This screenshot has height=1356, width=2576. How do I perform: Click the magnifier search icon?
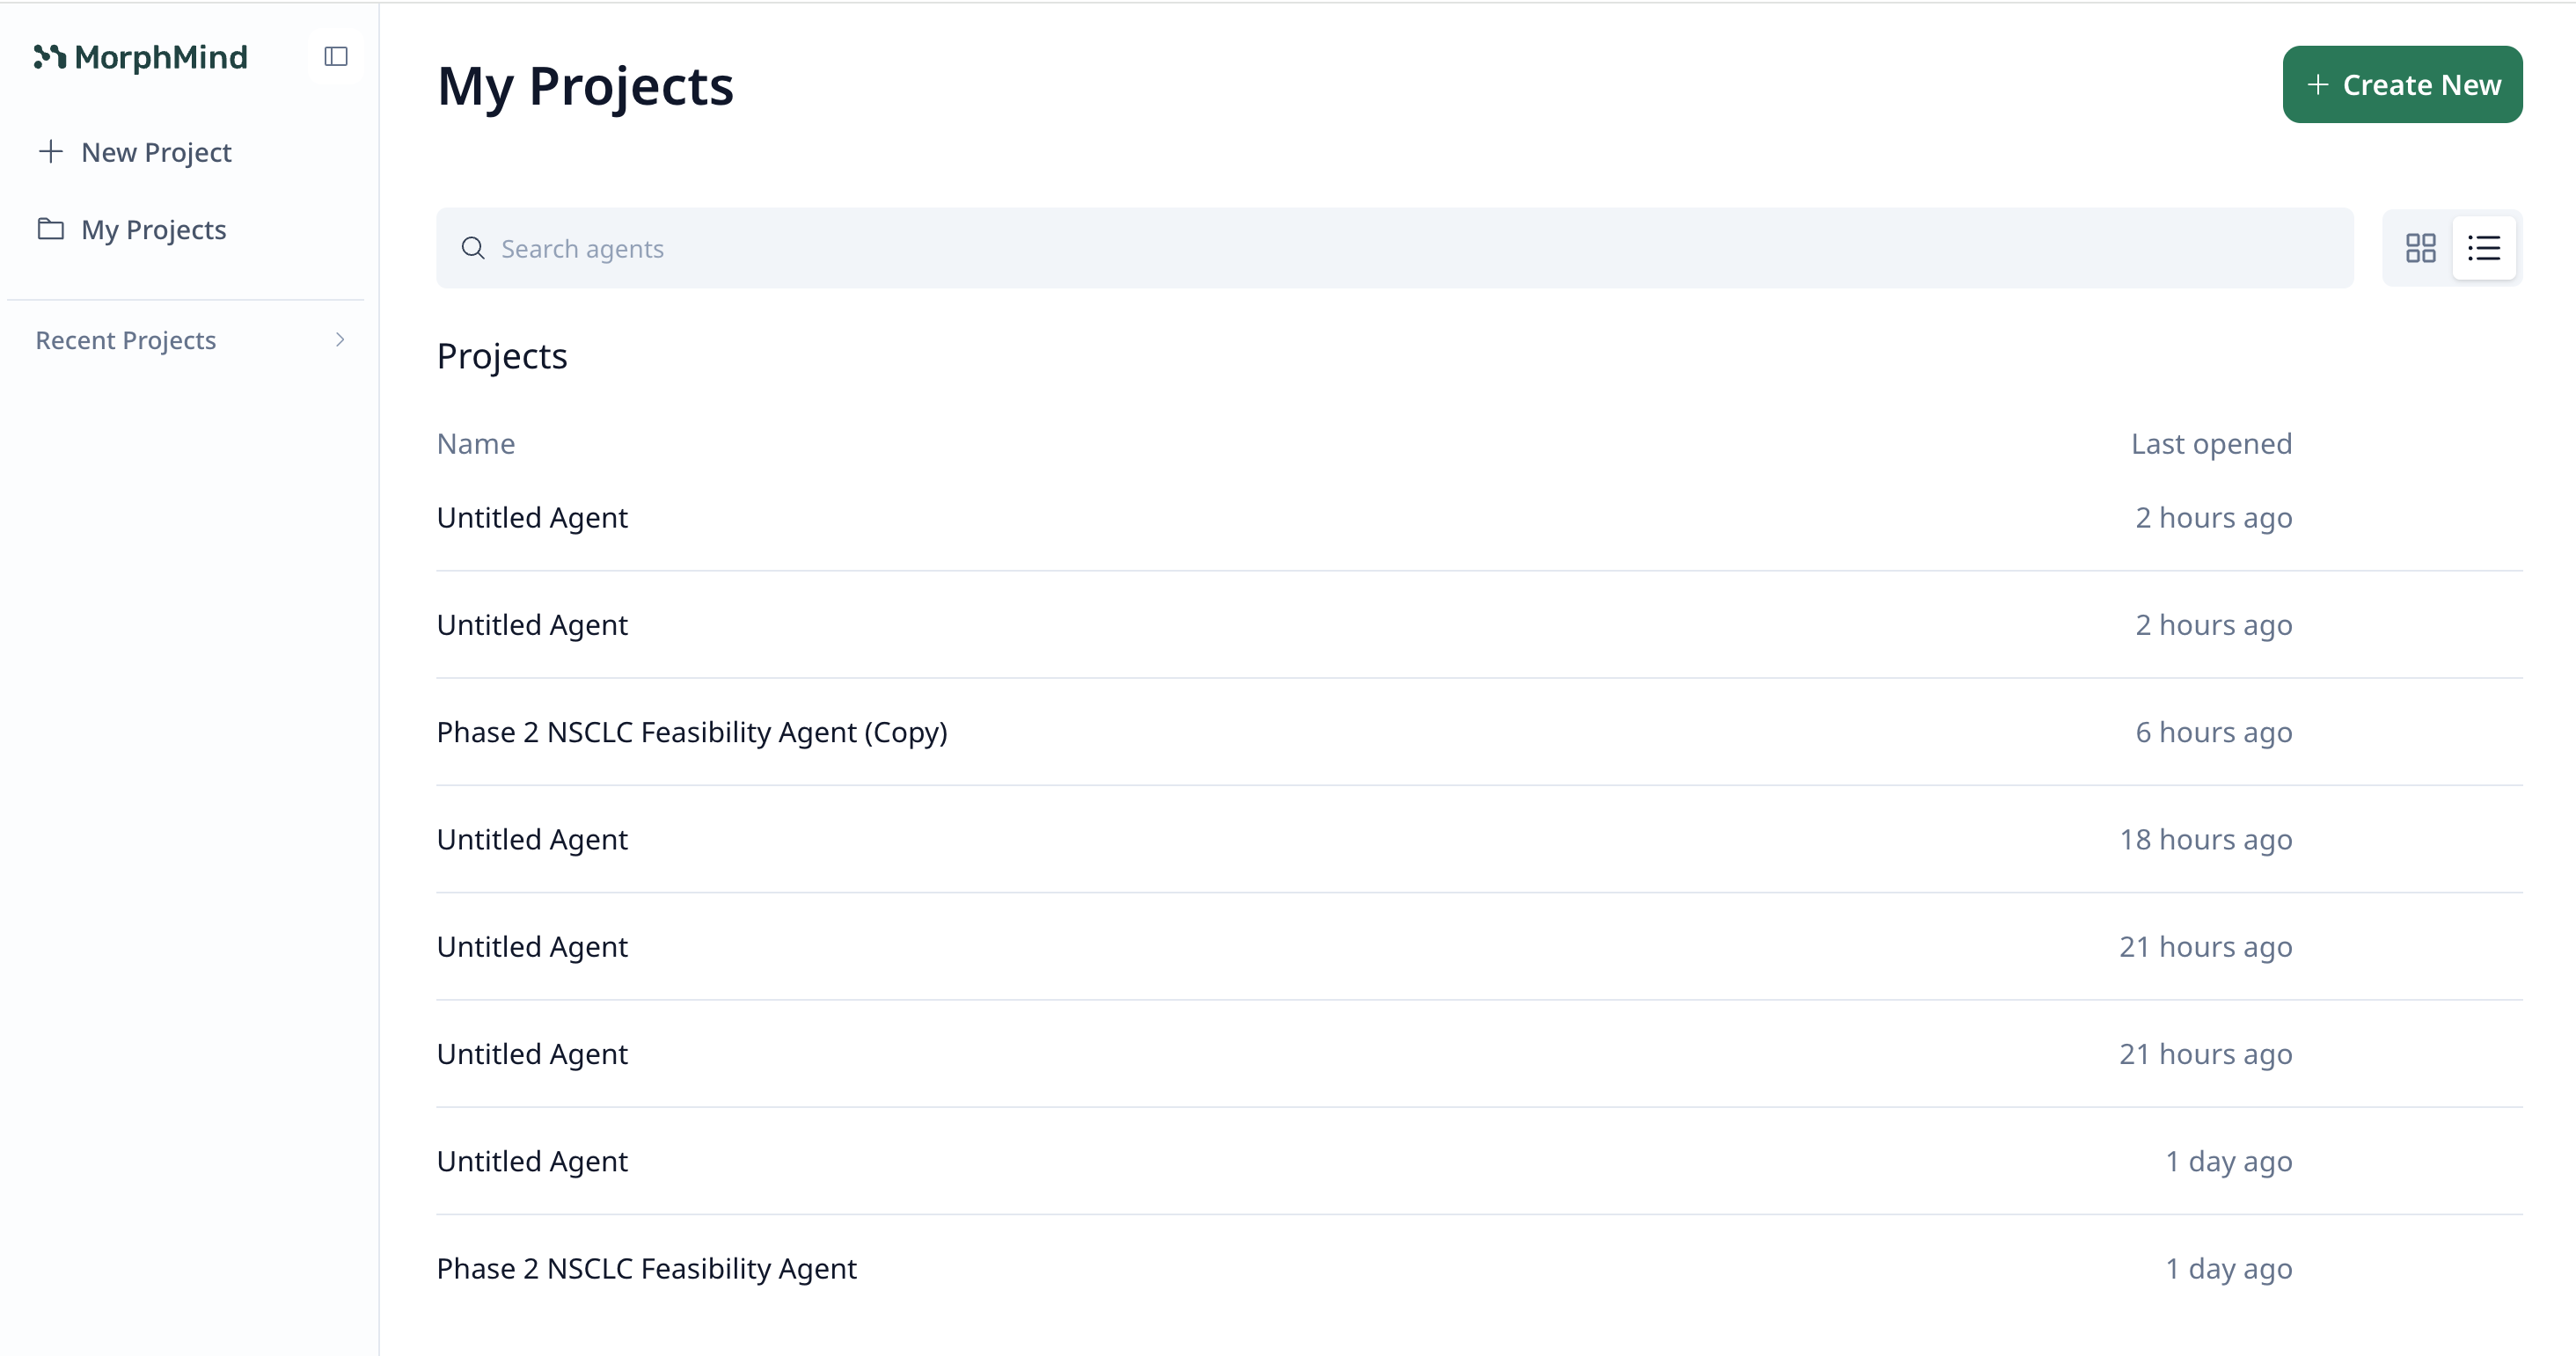pos(473,249)
